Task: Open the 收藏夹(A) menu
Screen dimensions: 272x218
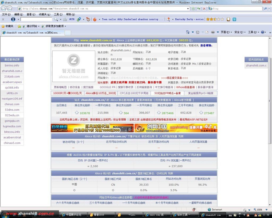Action: (44, 14)
